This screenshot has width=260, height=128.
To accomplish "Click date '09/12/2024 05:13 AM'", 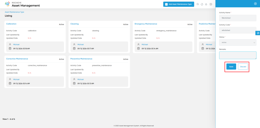I will (x=86, y=84).
